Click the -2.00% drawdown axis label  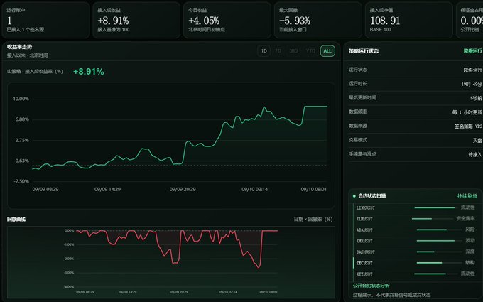(69, 259)
